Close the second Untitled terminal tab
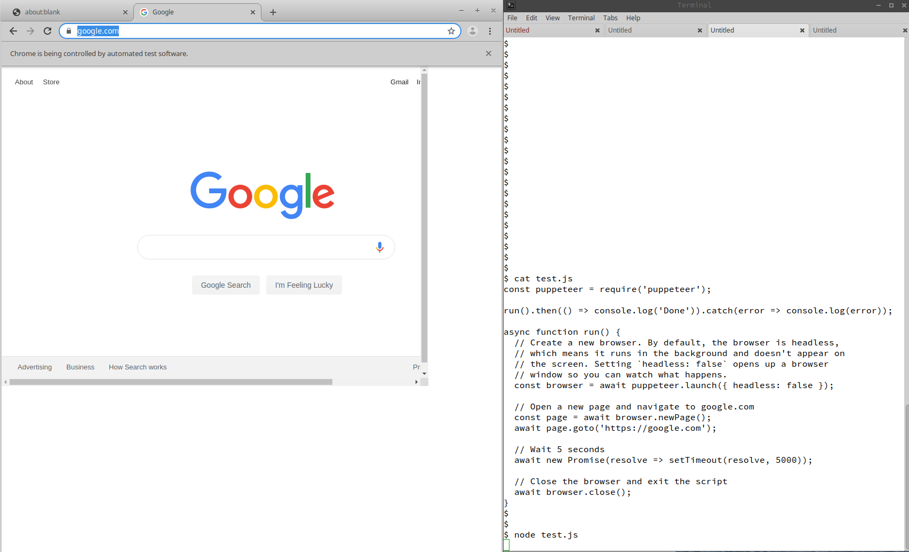The image size is (909, 552). tap(700, 30)
